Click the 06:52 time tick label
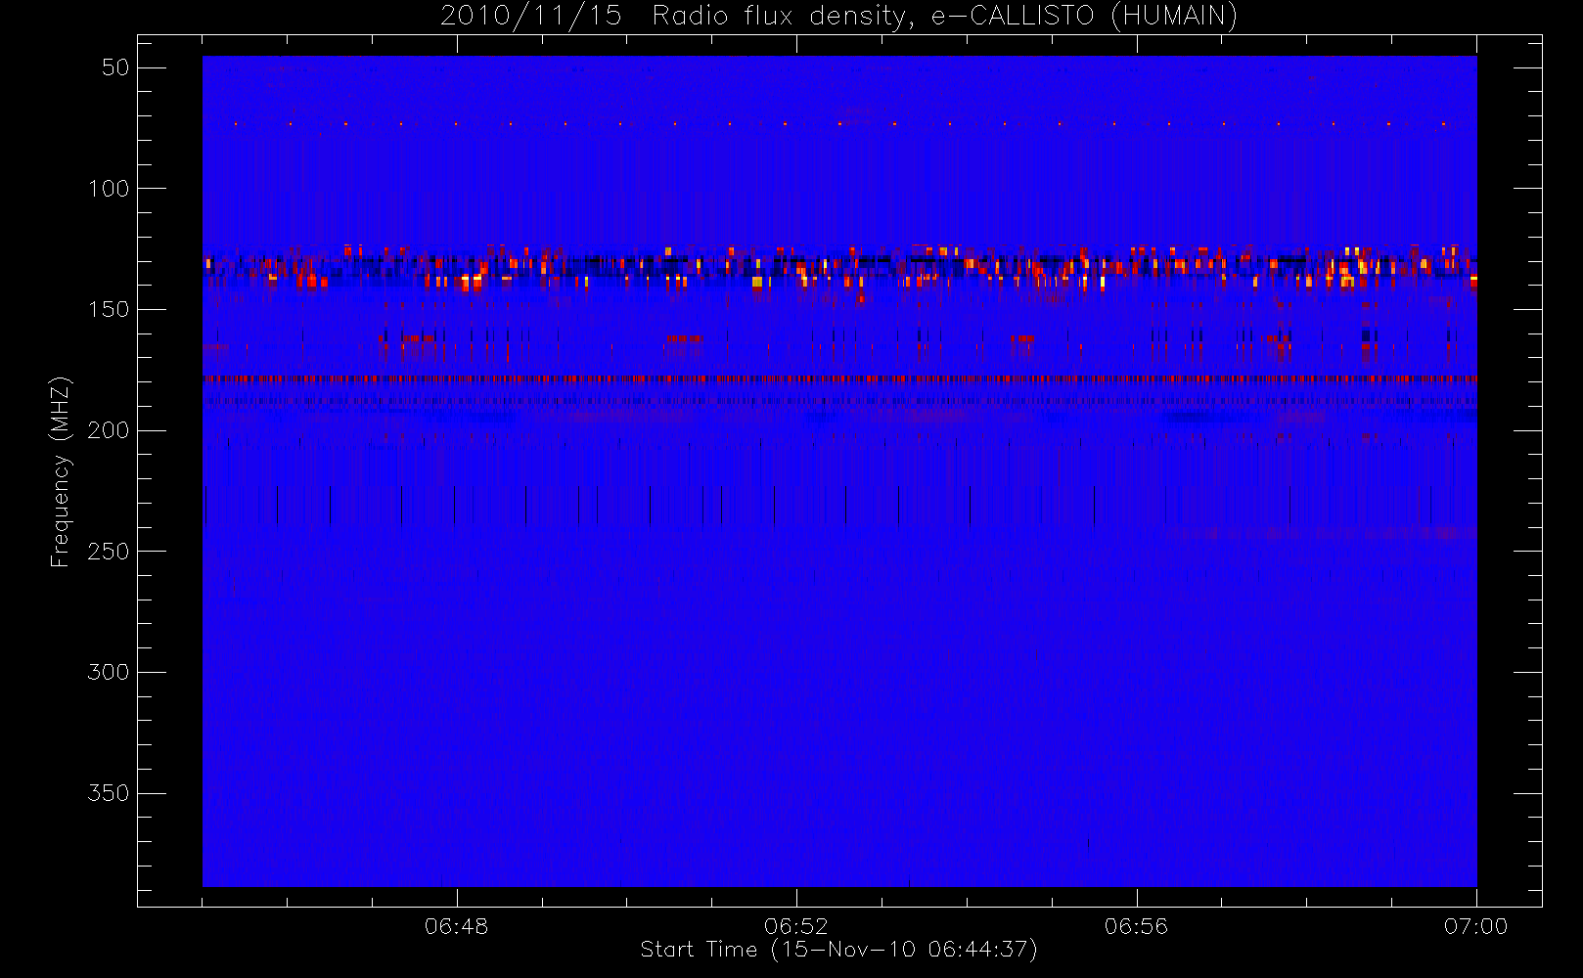The width and height of the screenshot is (1583, 978). [x=795, y=926]
